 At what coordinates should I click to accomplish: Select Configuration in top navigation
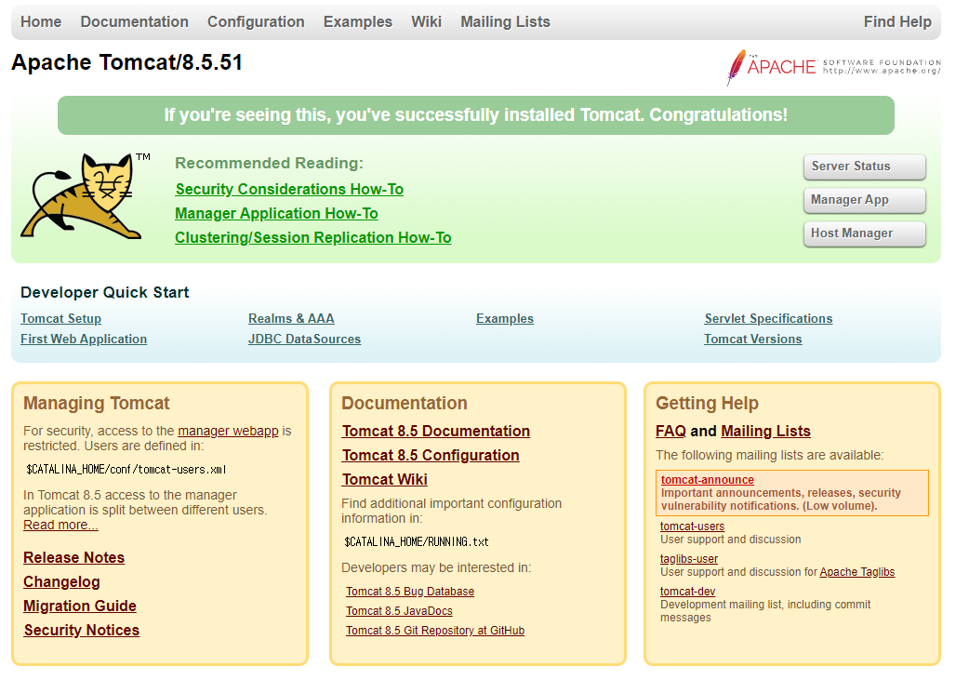click(256, 21)
